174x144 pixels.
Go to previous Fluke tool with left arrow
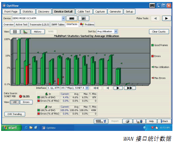(x=155, y=18)
